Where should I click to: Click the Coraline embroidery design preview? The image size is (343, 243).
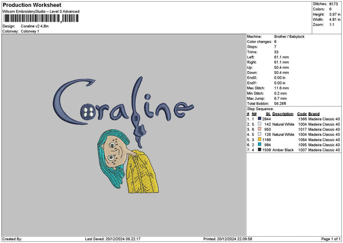122,134
